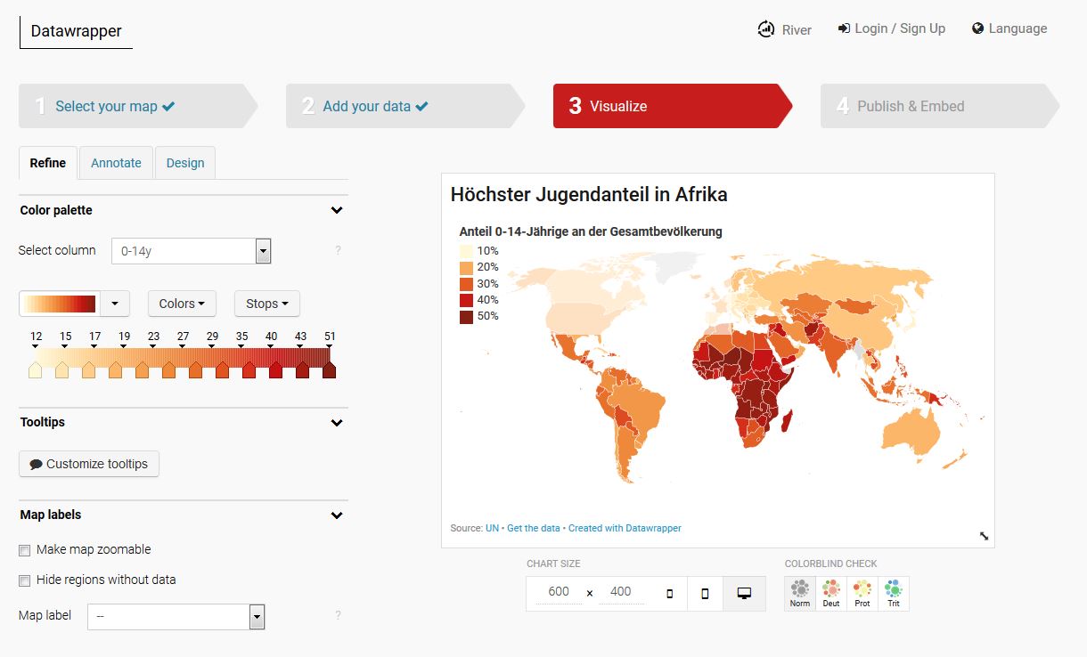This screenshot has width=1087, height=657.
Task: Open the Get the data link
Action: click(x=533, y=528)
